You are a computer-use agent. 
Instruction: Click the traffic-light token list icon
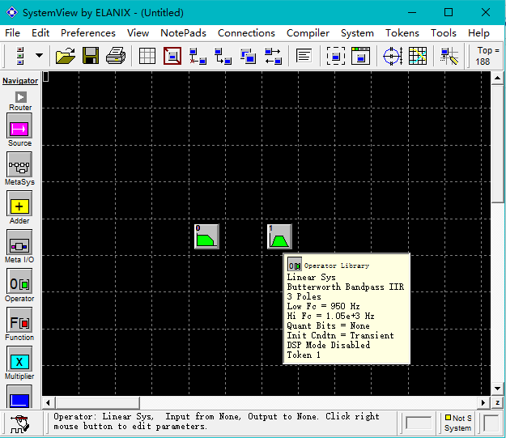tap(20, 56)
